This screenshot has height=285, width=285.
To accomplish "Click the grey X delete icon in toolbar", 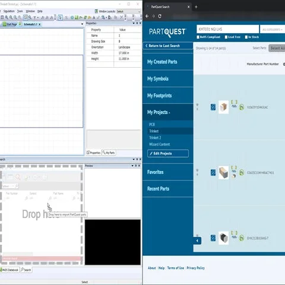I will pos(121,17).
